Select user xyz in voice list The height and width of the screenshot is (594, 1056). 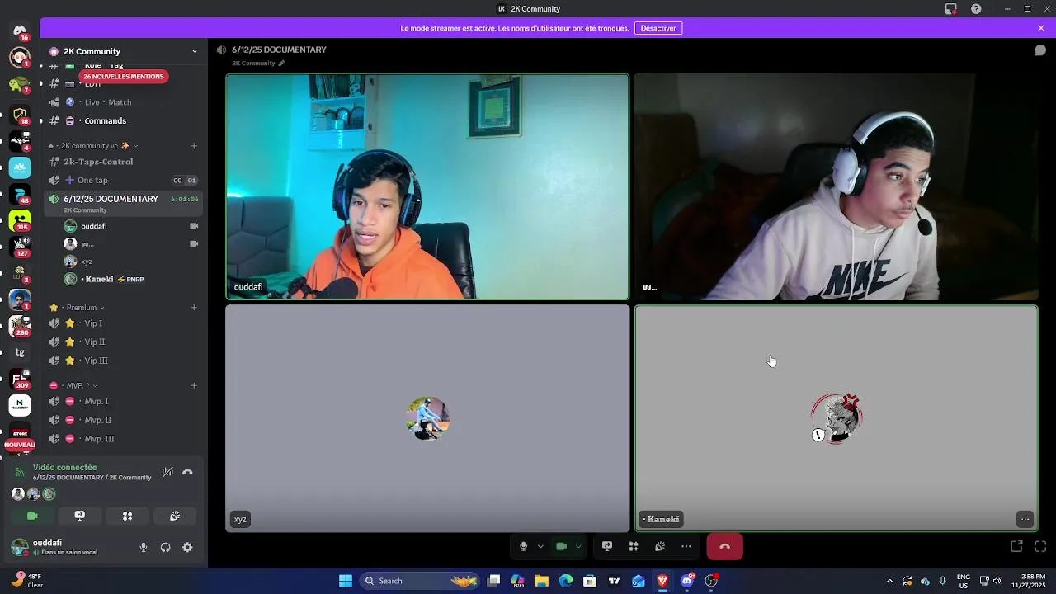click(130, 262)
